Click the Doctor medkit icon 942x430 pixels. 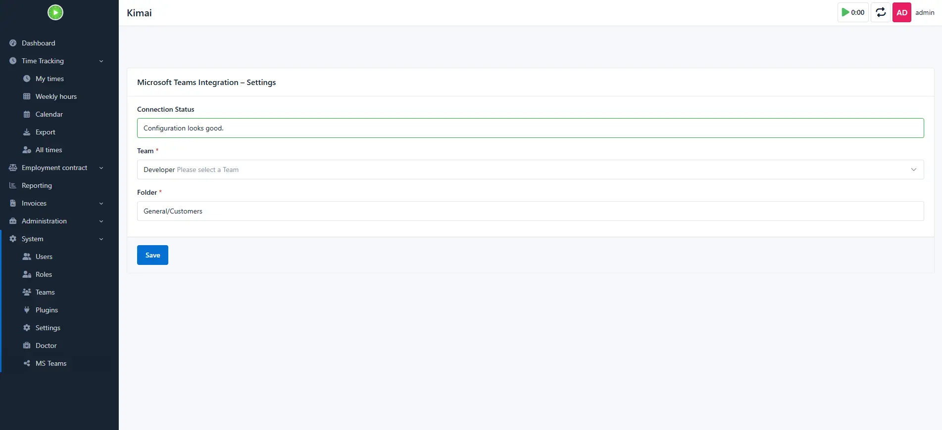(x=27, y=345)
